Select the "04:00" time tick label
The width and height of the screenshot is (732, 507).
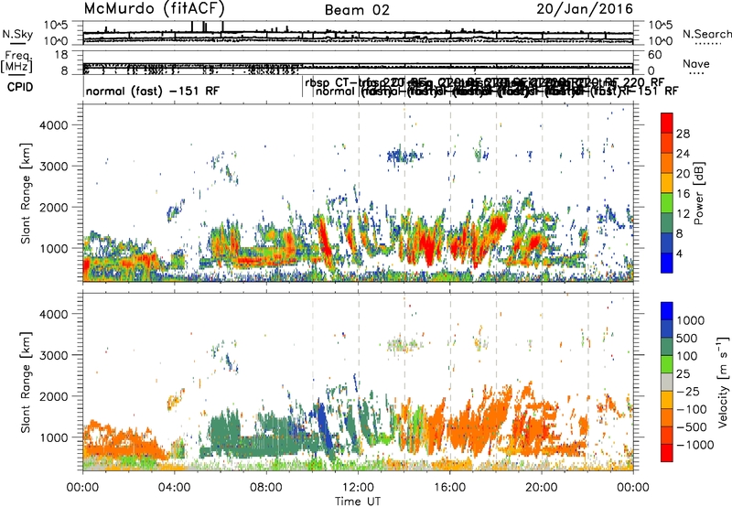pyautogui.click(x=175, y=488)
